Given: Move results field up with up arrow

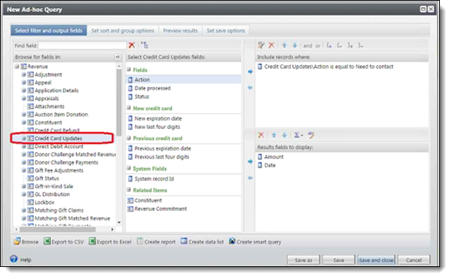Looking at the screenshot, I should pyautogui.click(x=274, y=135).
